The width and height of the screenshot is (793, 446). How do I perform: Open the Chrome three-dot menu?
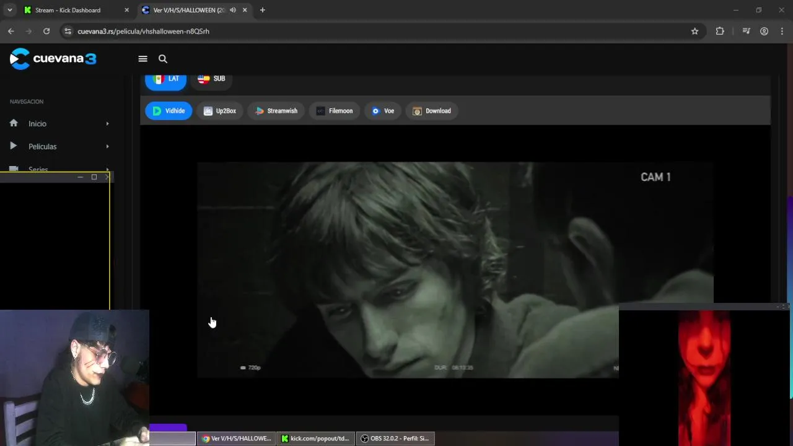coord(782,31)
